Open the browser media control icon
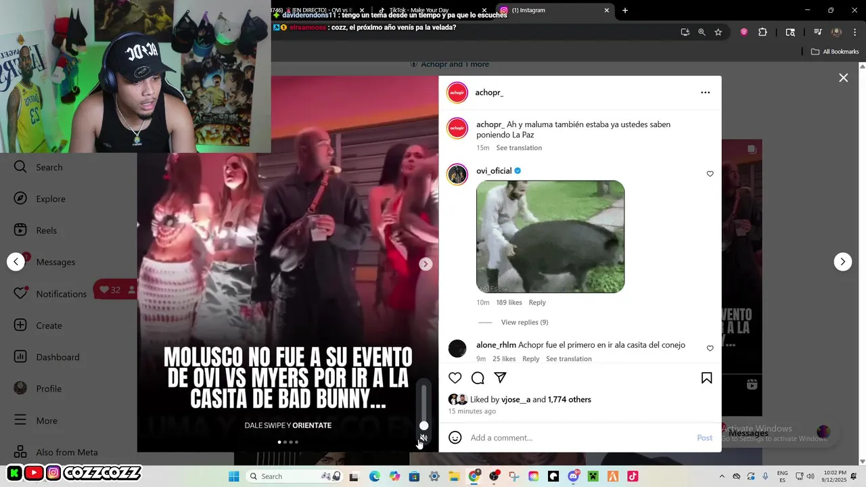 coord(817,32)
